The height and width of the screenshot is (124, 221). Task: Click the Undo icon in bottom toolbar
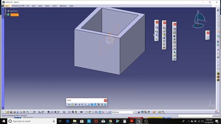coord(27,112)
